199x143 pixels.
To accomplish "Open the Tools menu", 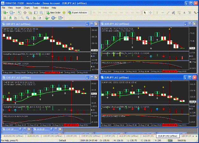I will (x=35, y=8).
